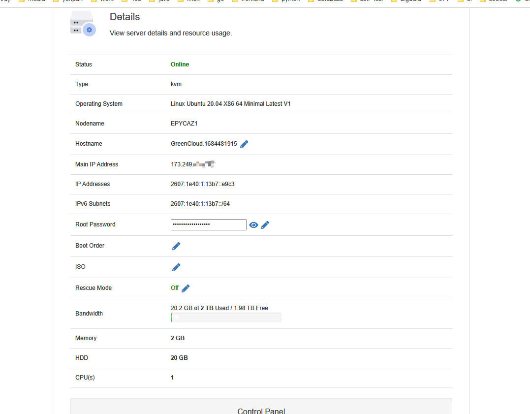Click the CPU count value '1'
530x414 pixels.
[x=172, y=378]
